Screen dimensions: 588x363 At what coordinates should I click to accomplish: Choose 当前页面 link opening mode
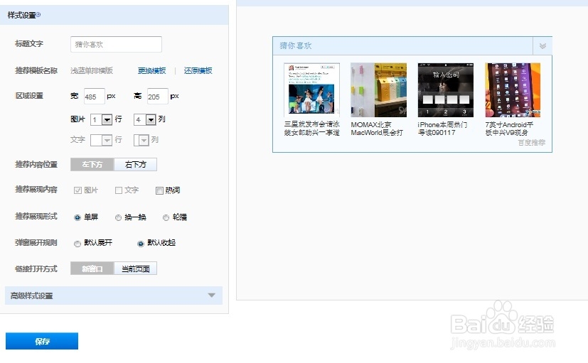coord(135,269)
